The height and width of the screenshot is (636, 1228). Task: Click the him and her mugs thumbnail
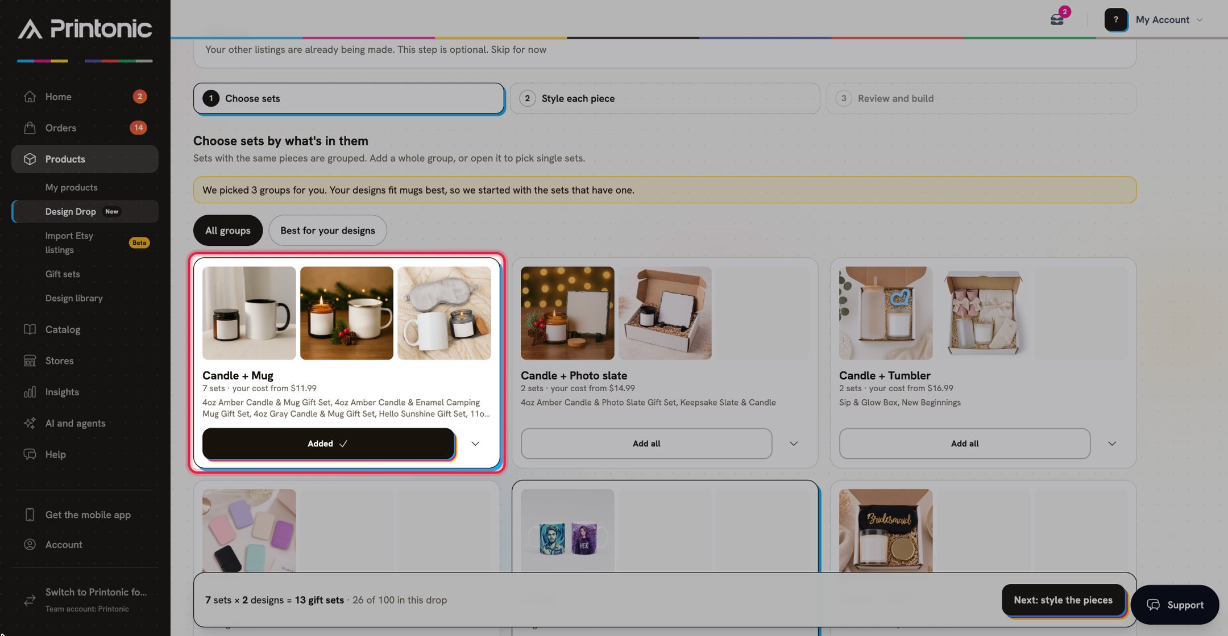[567, 530]
